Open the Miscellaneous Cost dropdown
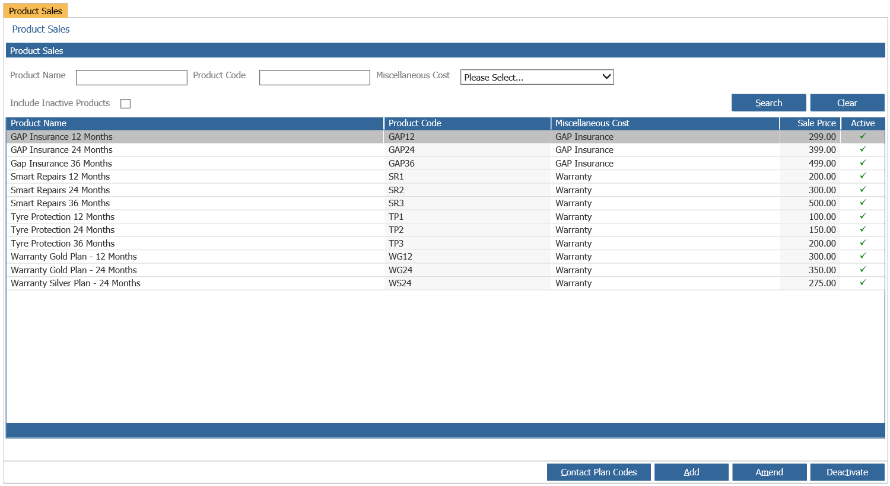The height and width of the screenshot is (486, 890). pos(536,77)
